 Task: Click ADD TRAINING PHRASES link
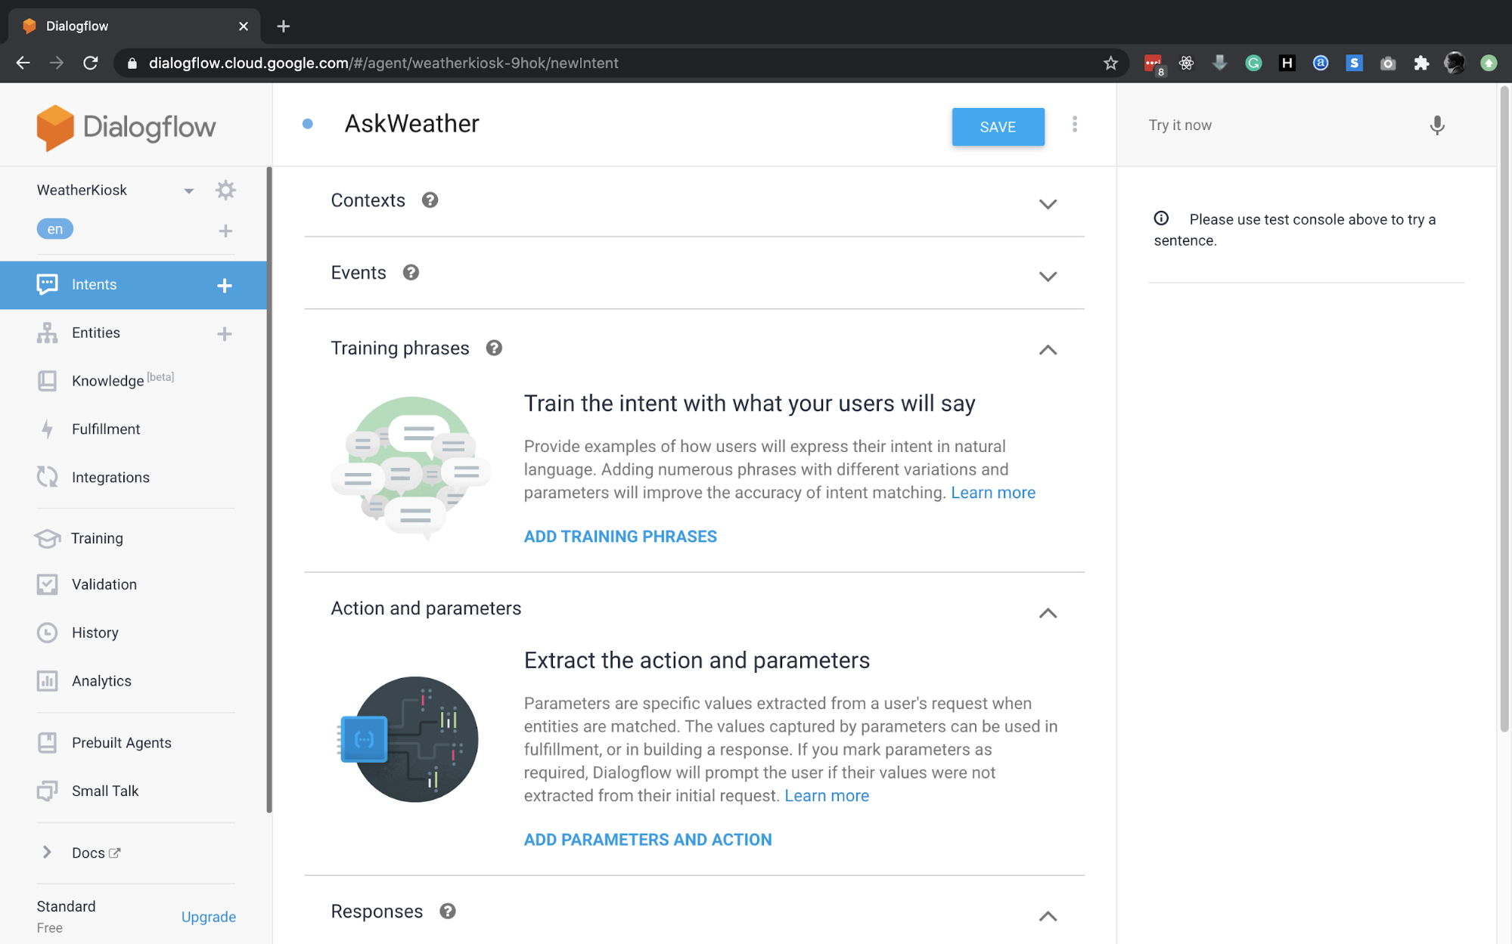(619, 537)
